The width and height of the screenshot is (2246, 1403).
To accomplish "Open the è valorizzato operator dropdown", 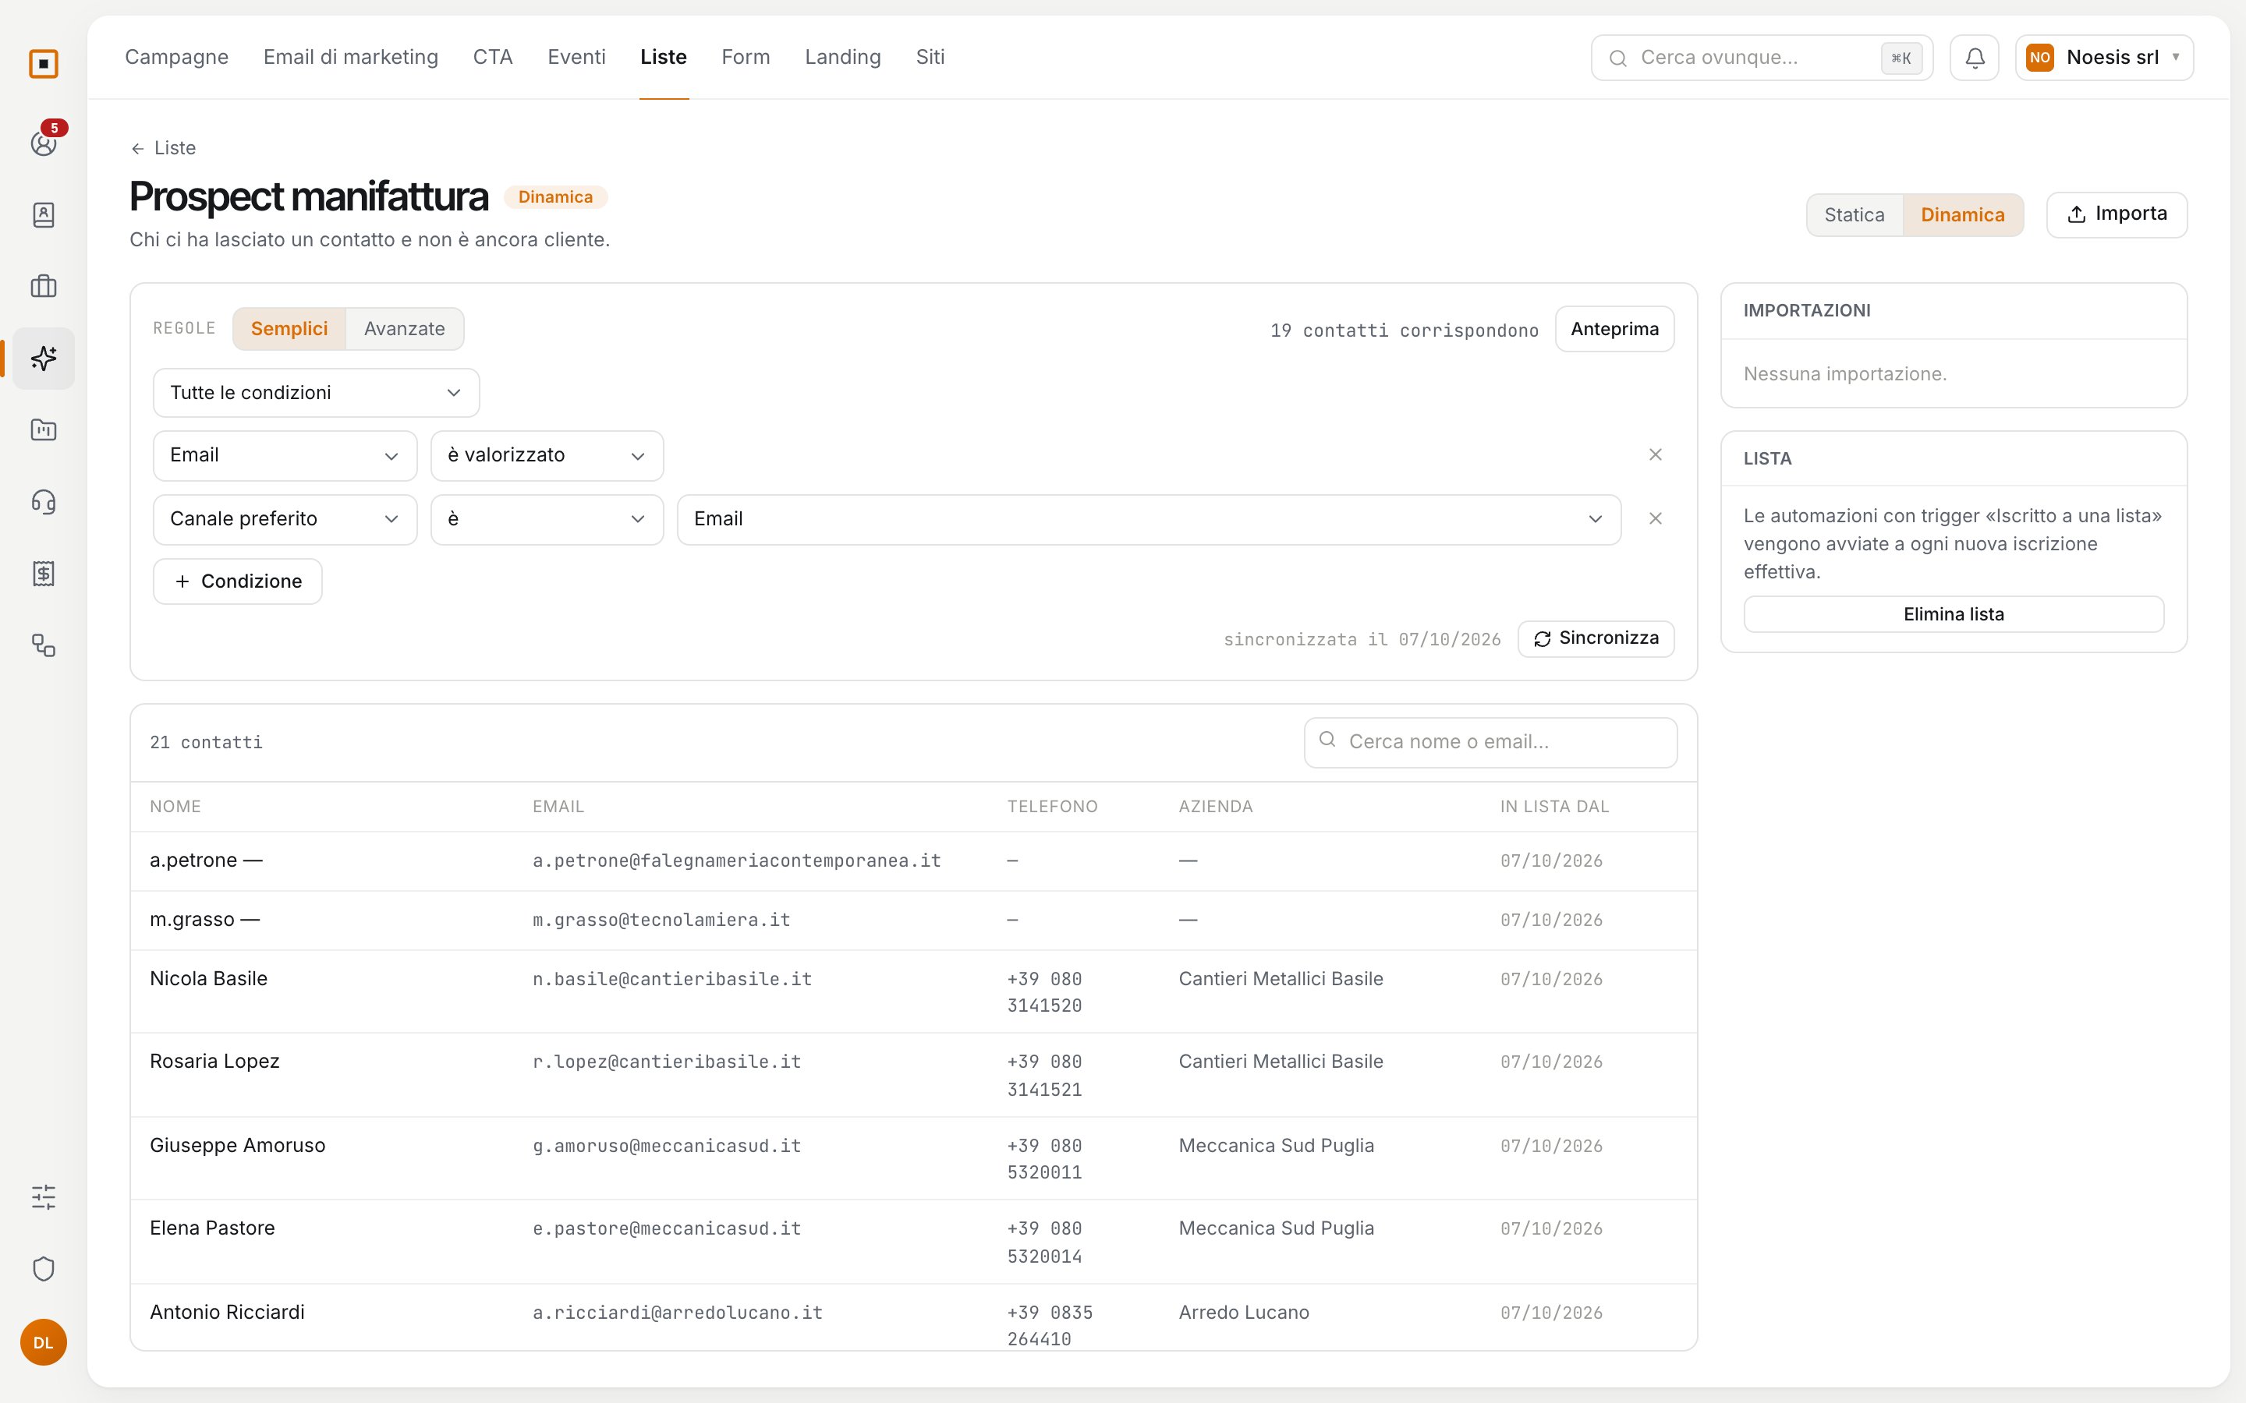I will point(547,456).
